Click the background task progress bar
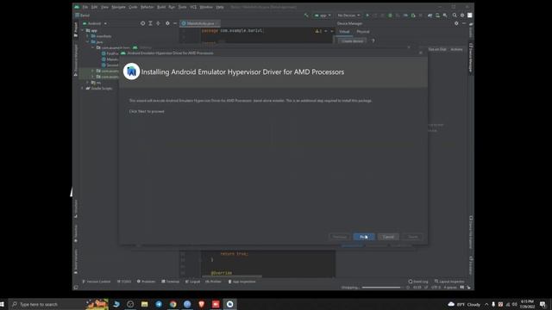Image resolution: width=552 pixels, height=310 pixels. point(381,288)
